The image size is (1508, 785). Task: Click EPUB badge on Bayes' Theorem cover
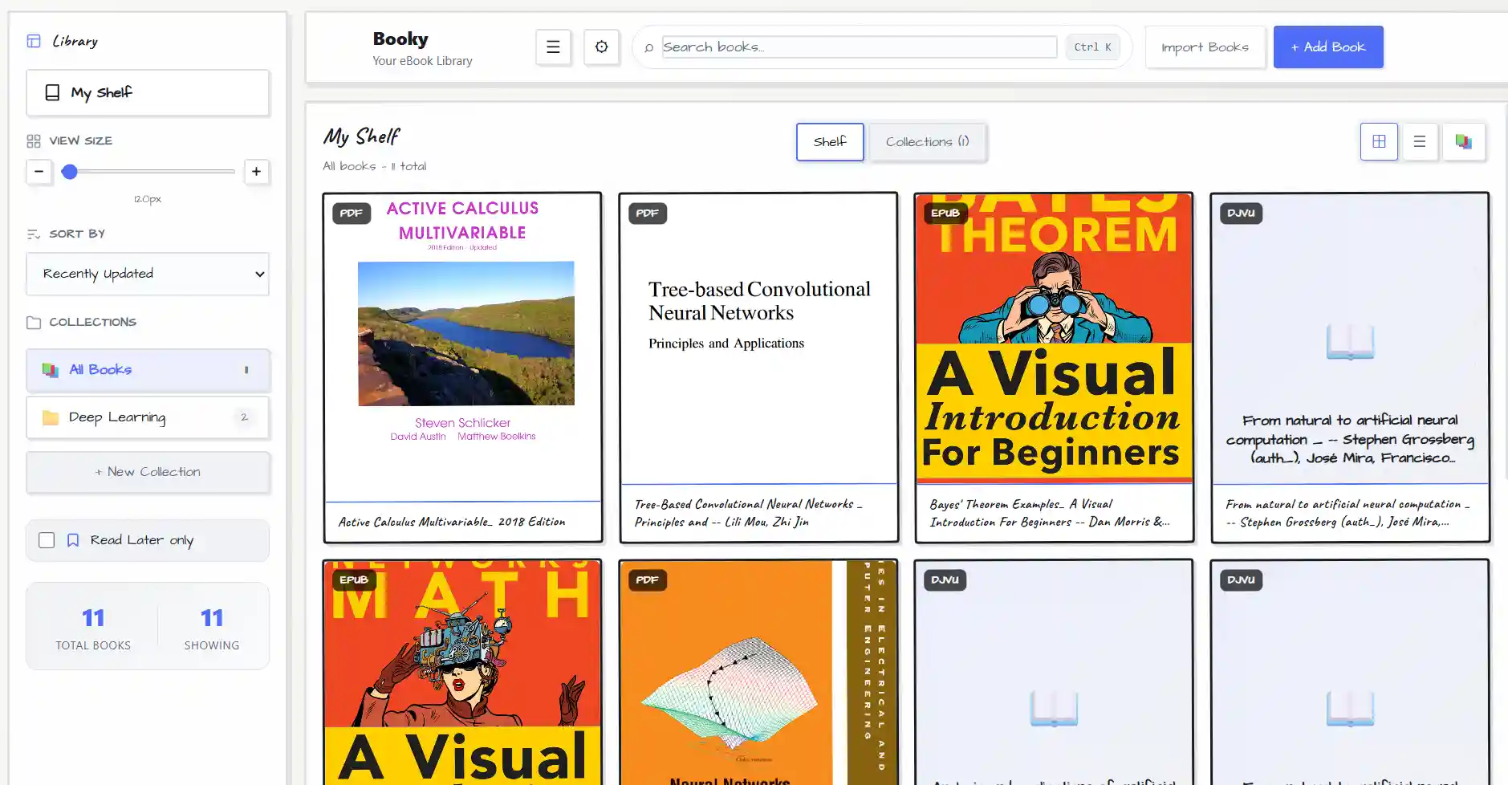coord(945,214)
